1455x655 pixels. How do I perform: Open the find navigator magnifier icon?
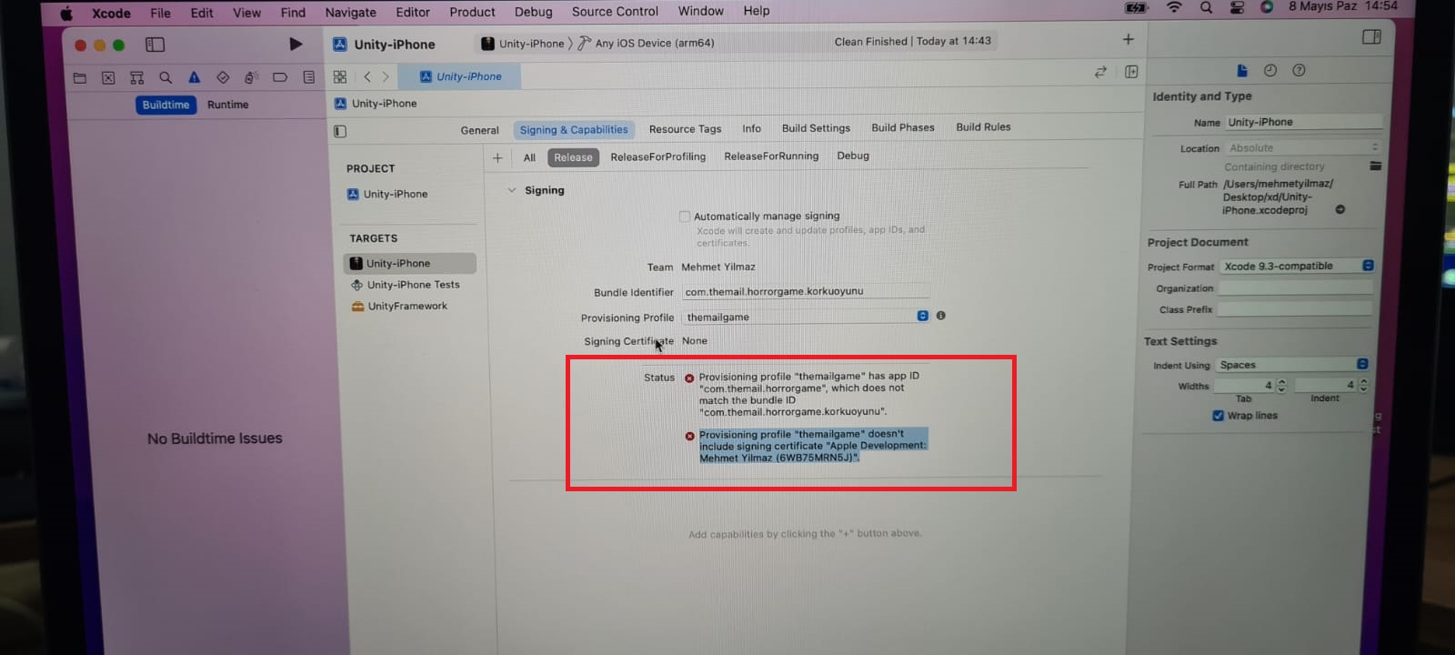pyautogui.click(x=166, y=77)
